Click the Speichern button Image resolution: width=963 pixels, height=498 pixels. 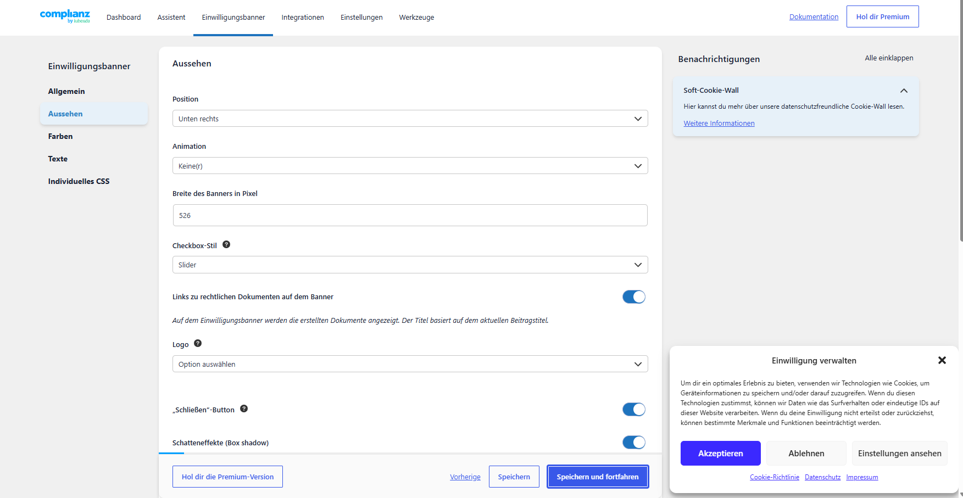pos(514,477)
